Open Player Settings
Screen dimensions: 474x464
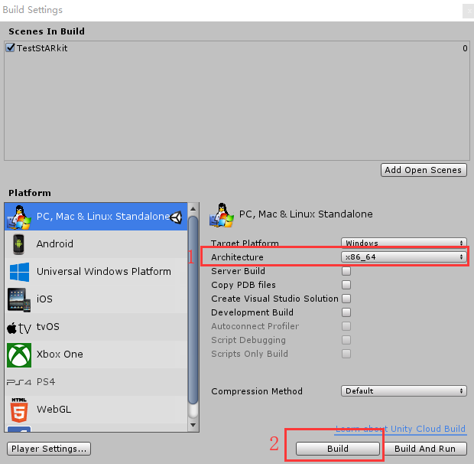click(49, 449)
